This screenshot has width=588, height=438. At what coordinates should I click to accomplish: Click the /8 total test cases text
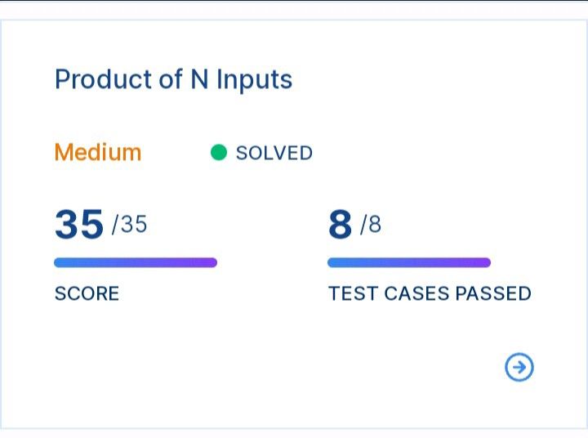point(371,224)
